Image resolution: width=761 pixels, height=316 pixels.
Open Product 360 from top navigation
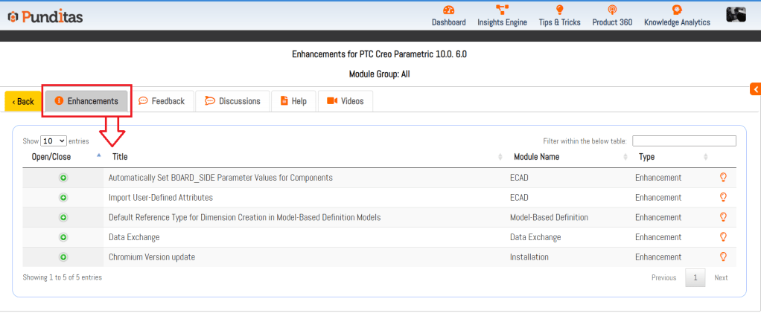(x=612, y=10)
